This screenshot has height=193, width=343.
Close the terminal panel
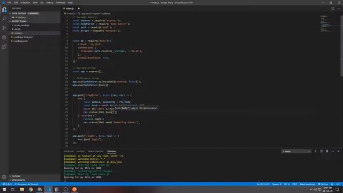click(338, 151)
